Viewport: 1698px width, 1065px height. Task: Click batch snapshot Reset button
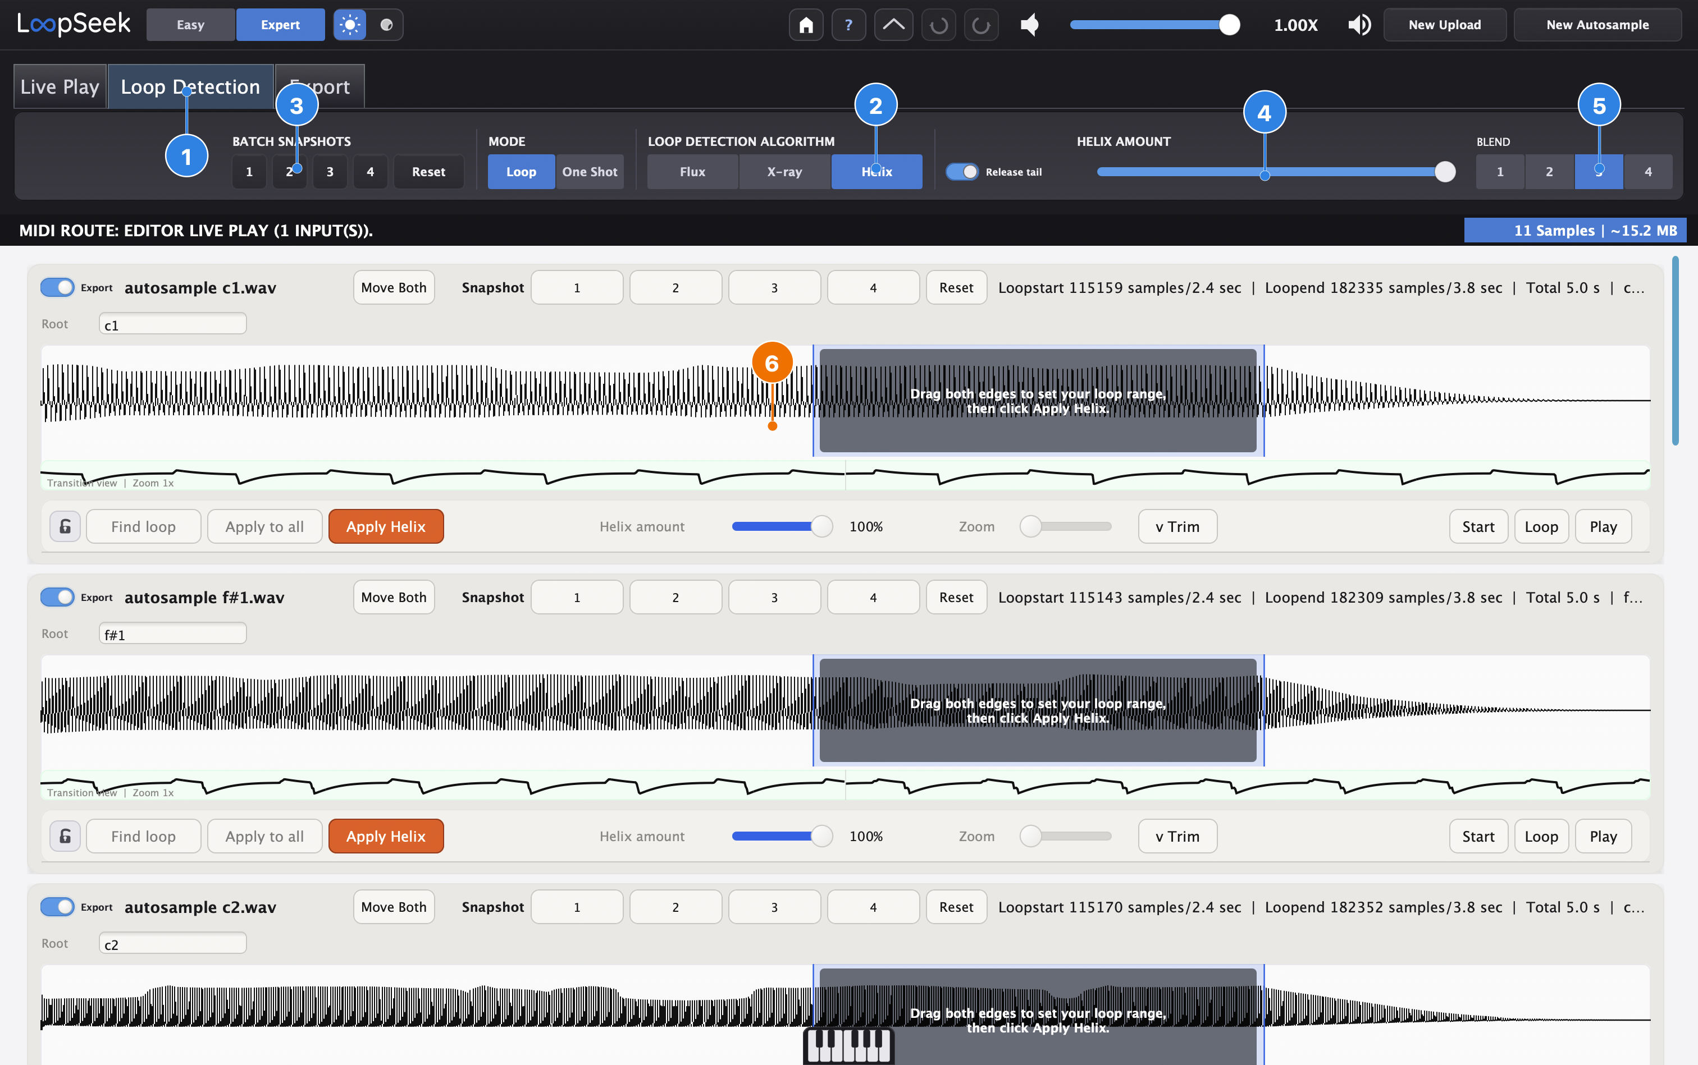click(x=428, y=171)
